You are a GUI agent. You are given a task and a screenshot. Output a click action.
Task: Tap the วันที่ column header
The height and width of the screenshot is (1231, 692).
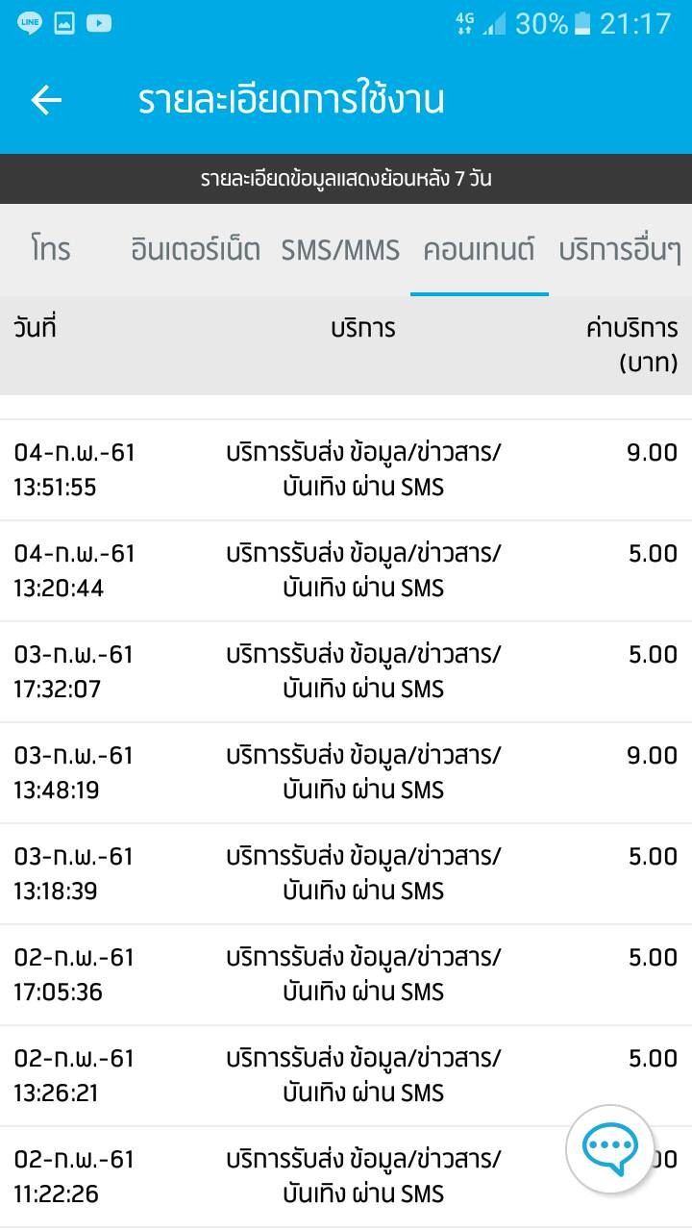coord(36,328)
